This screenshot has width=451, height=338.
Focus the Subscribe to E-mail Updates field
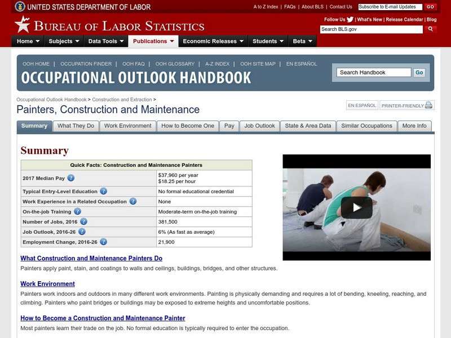point(390,7)
